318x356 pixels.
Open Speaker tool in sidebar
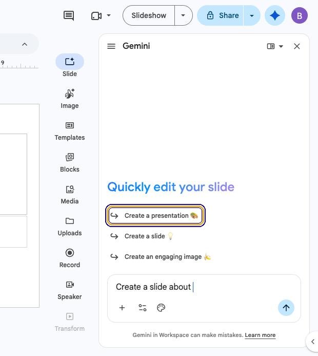[70, 290]
